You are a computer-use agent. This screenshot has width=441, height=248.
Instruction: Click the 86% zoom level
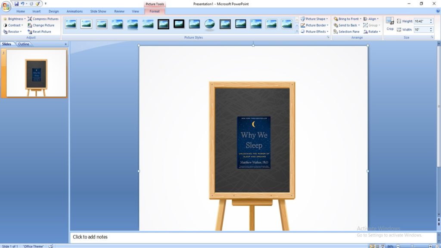click(x=390, y=246)
